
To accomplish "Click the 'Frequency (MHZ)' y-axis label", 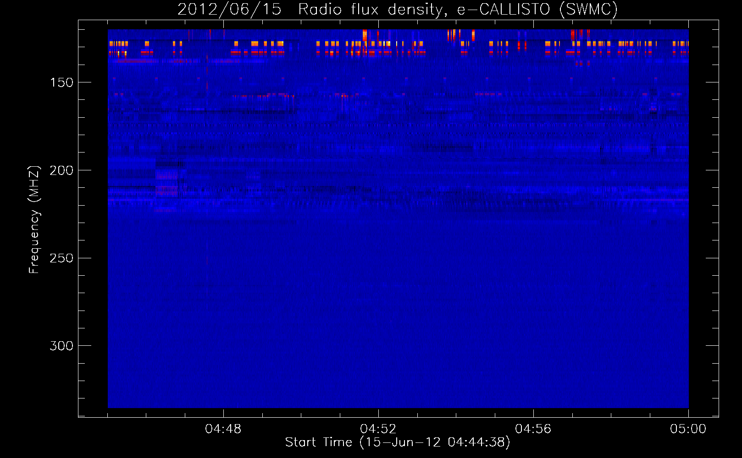I will (34, 220).
